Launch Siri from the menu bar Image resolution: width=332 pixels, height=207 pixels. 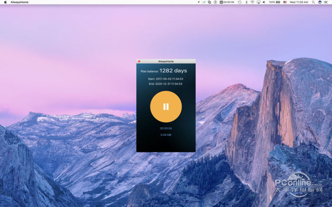[320, 2]
